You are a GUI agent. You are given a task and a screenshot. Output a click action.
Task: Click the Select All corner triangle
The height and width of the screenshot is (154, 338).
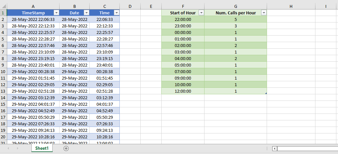[x=4, y=7]
